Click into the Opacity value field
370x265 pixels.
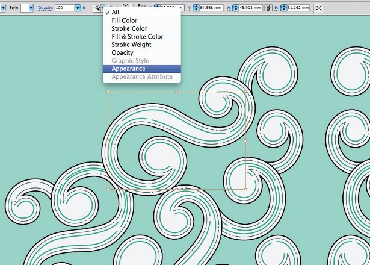coord(63,8)
